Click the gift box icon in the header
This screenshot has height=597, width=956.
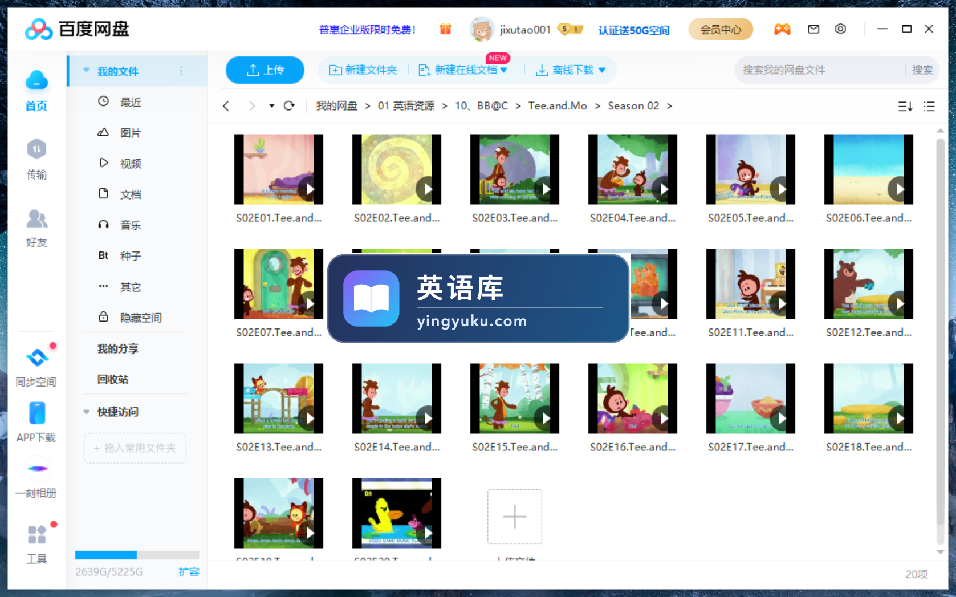445,29
